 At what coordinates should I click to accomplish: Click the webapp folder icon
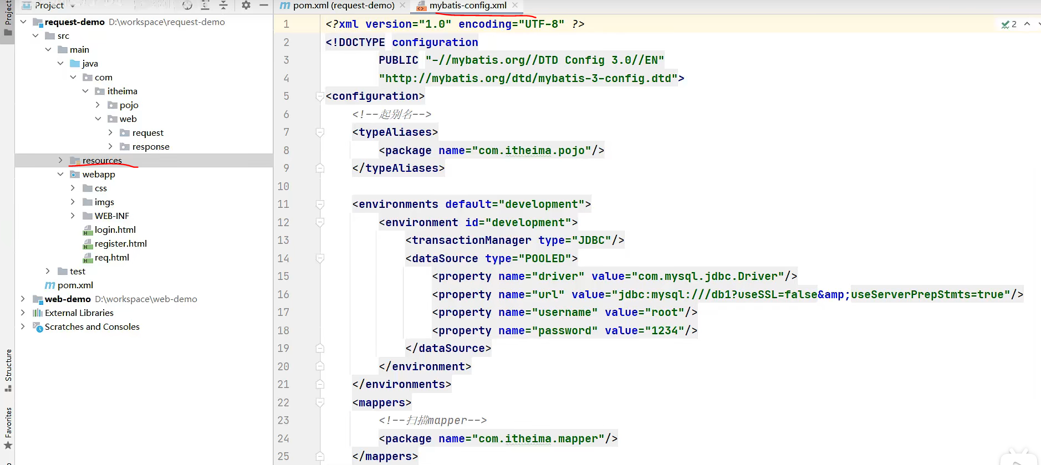coord(75,174)
